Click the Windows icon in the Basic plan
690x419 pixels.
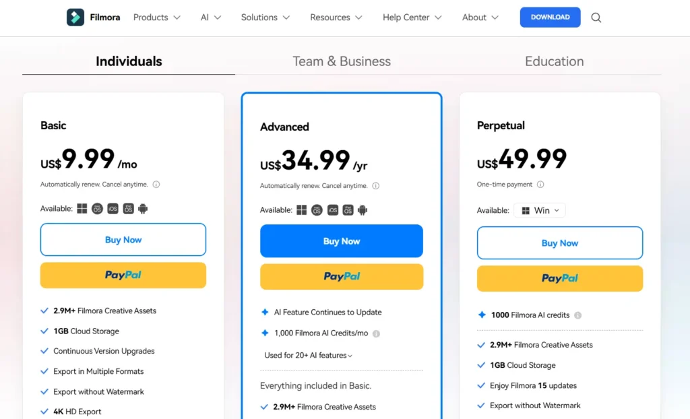click(82, 209)
